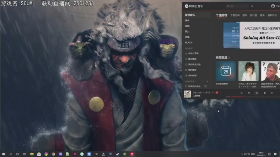The image size is (280, 157).
Task: Toggle the lyrics display button
Action: (x=272, y=93)
